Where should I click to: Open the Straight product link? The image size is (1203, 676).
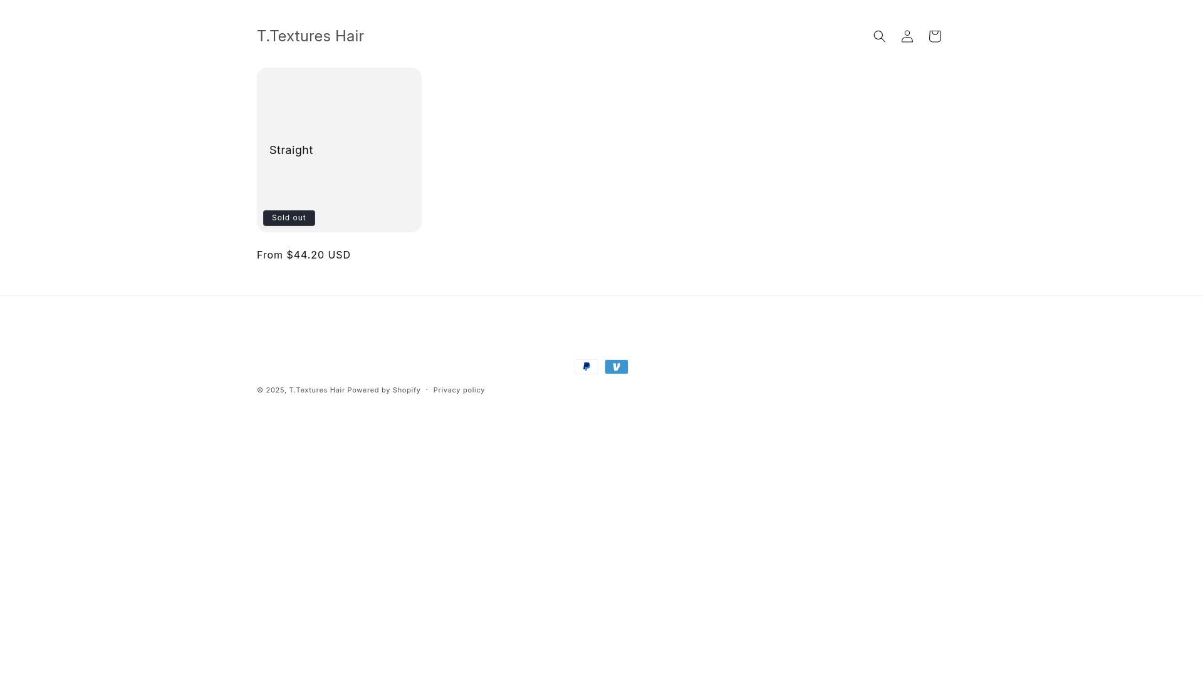(x=291, y=150)
